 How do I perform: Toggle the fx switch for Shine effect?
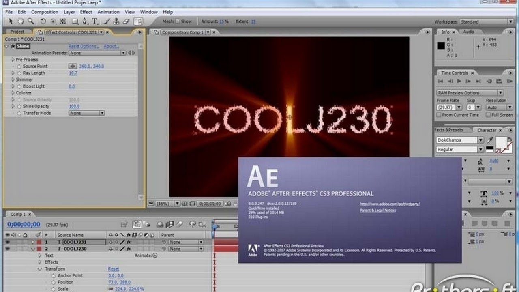pos(13,46)
